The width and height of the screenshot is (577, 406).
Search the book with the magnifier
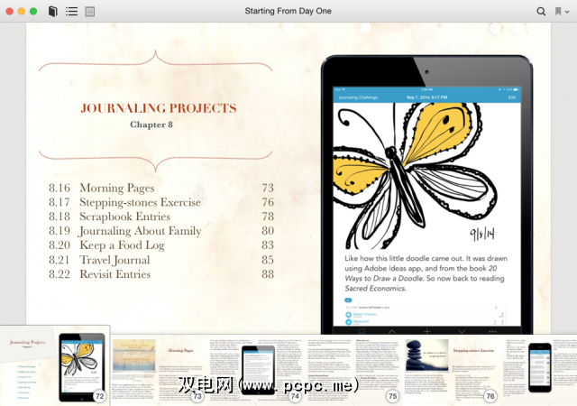tap(541, 11)
